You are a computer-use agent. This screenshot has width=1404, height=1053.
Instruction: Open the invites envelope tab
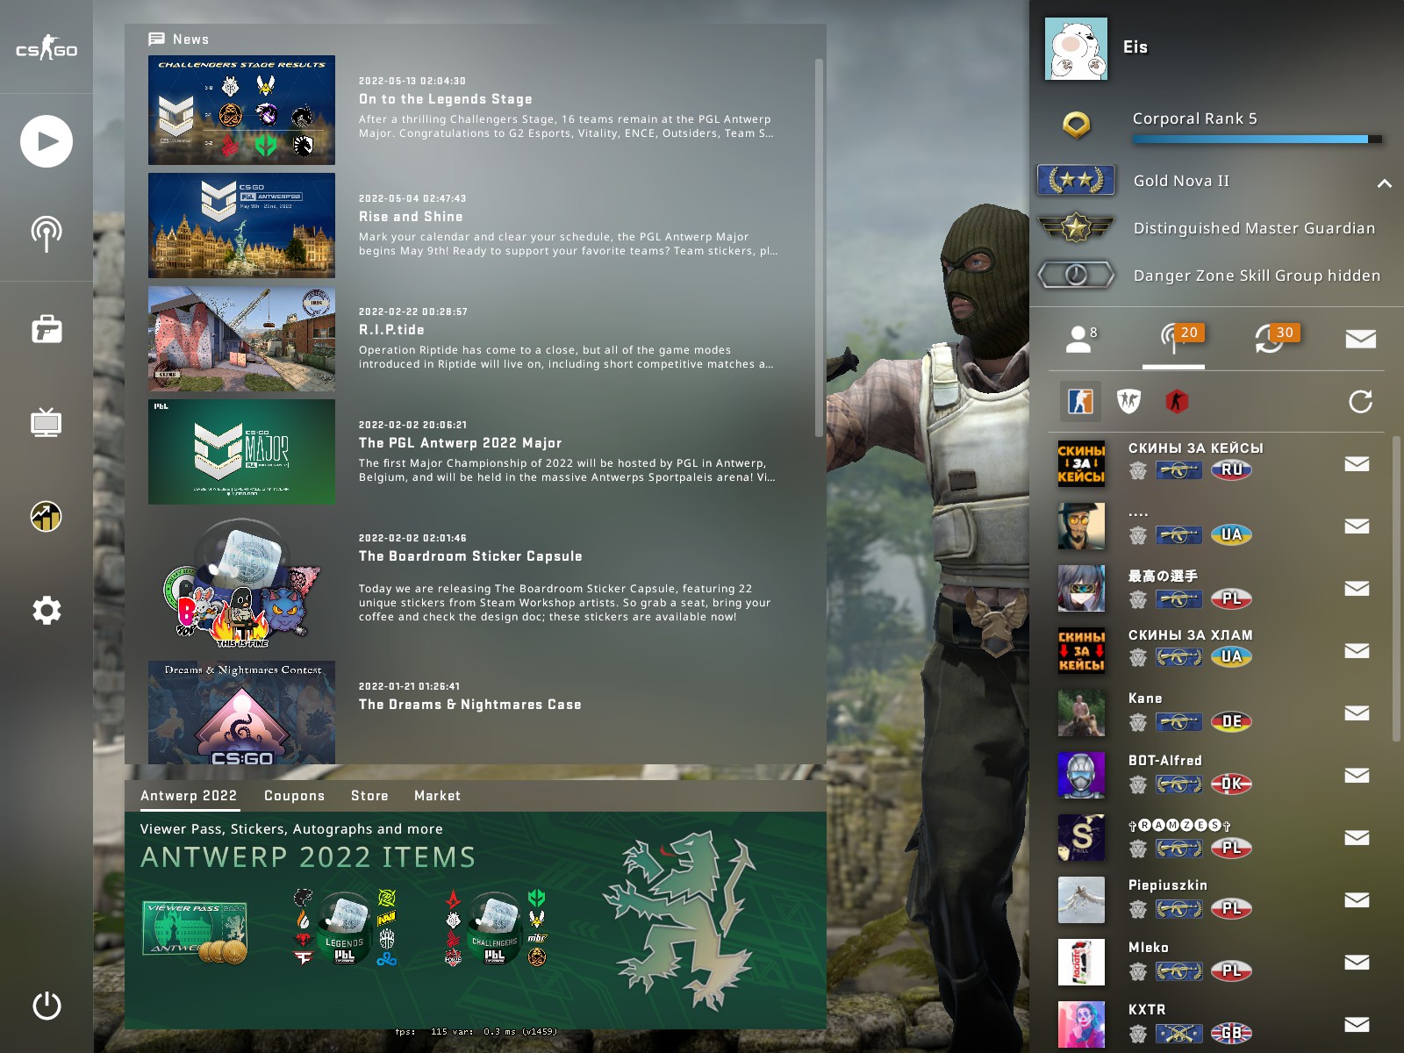1360,339
